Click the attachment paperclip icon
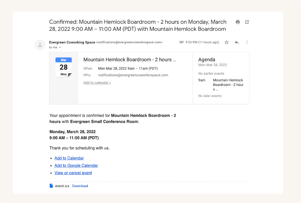The image size is (301, 203). (x=182, y=42)
